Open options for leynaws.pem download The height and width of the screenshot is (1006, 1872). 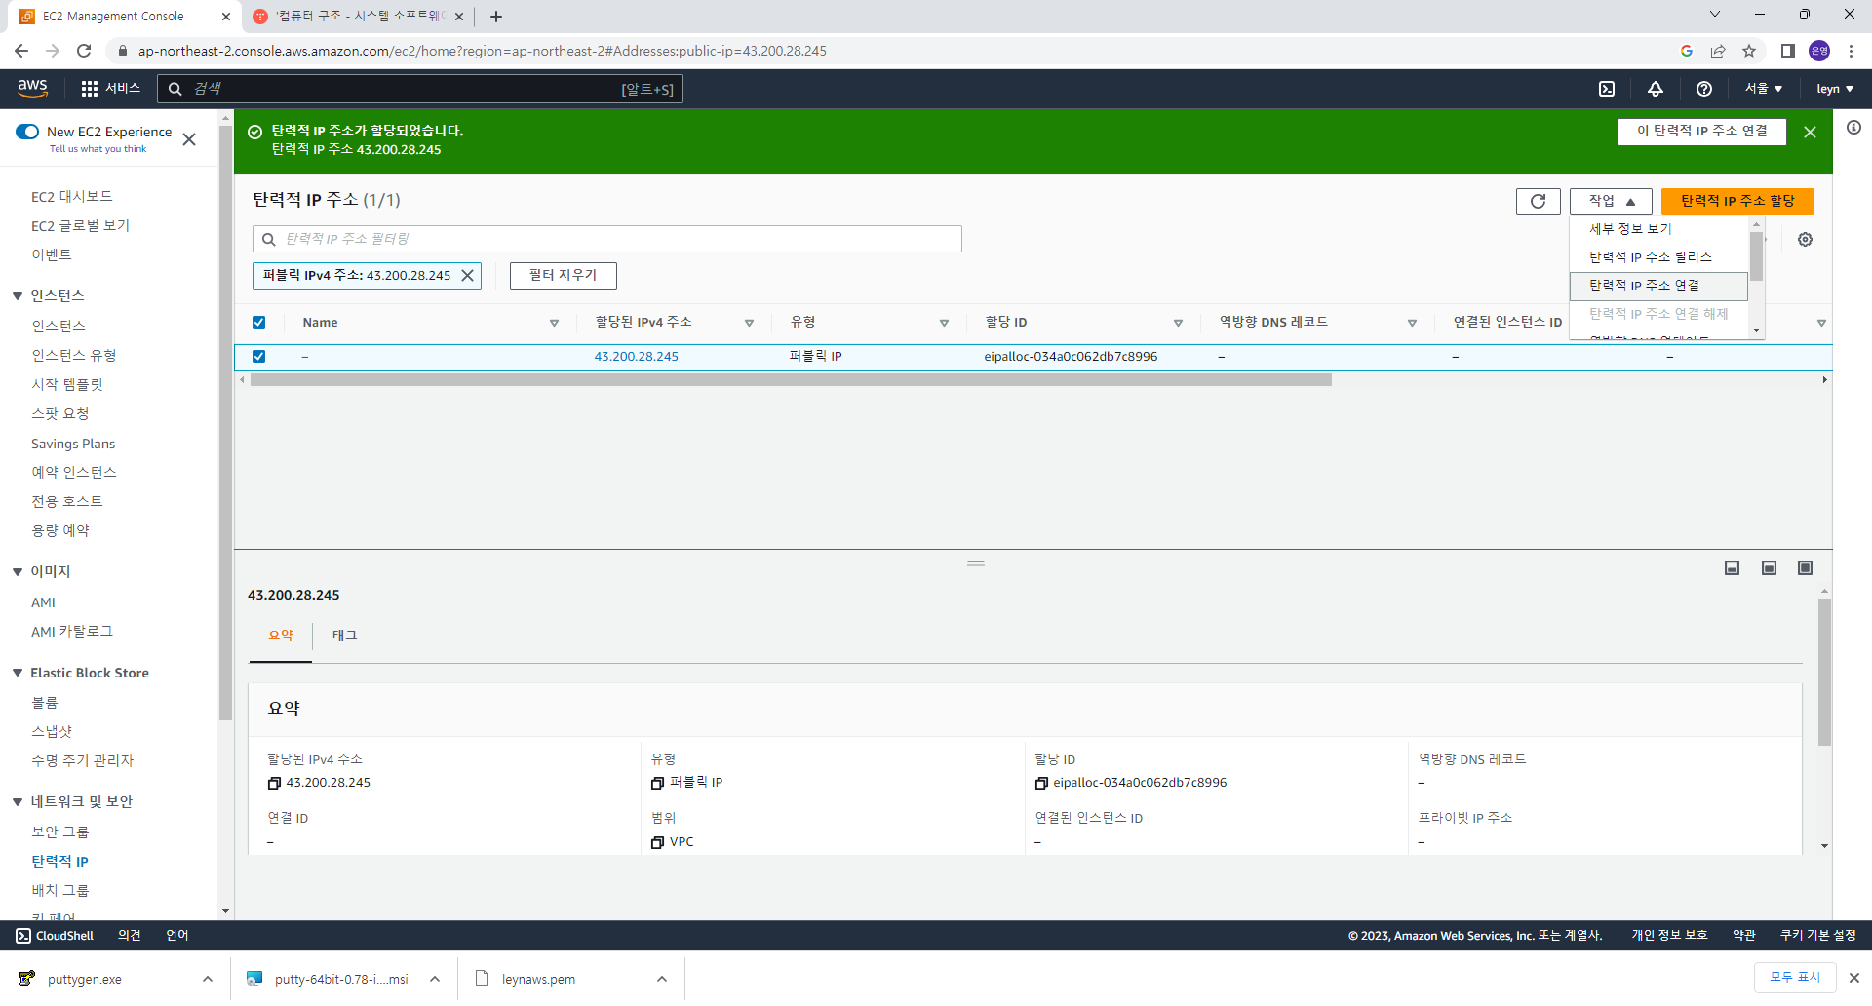662,980
